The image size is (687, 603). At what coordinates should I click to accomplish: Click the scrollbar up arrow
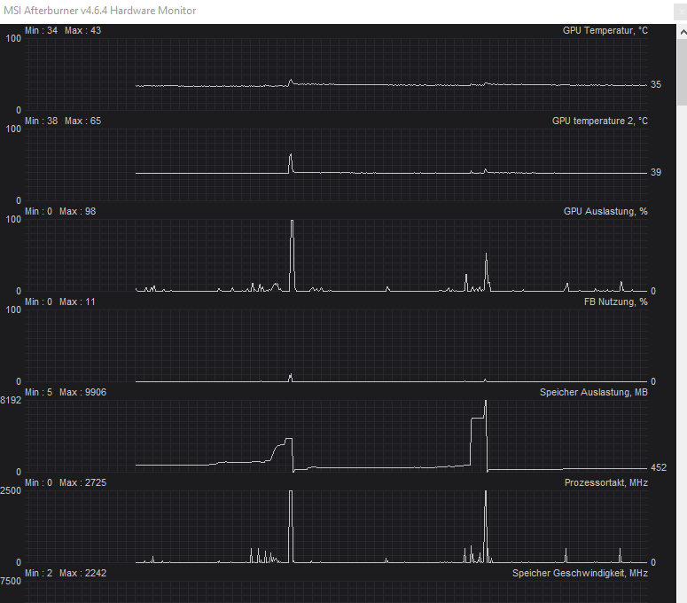pyautogui.click(x=683, y=32)
